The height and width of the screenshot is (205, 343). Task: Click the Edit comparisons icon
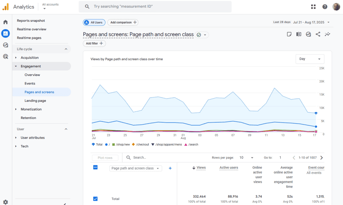(x=298, y=34)
